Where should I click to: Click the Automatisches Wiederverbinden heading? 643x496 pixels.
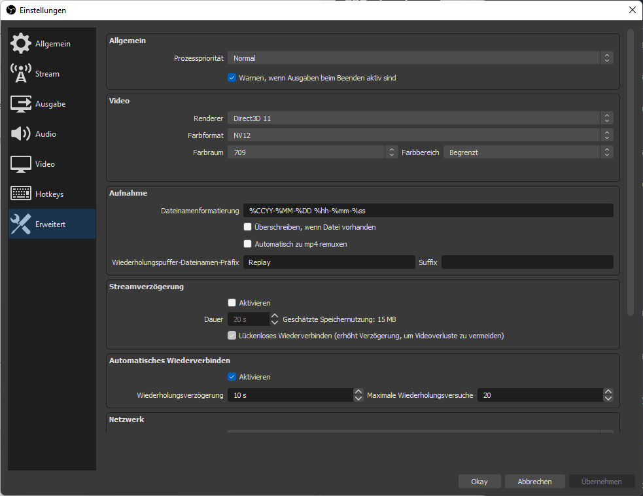pos(170,360)
